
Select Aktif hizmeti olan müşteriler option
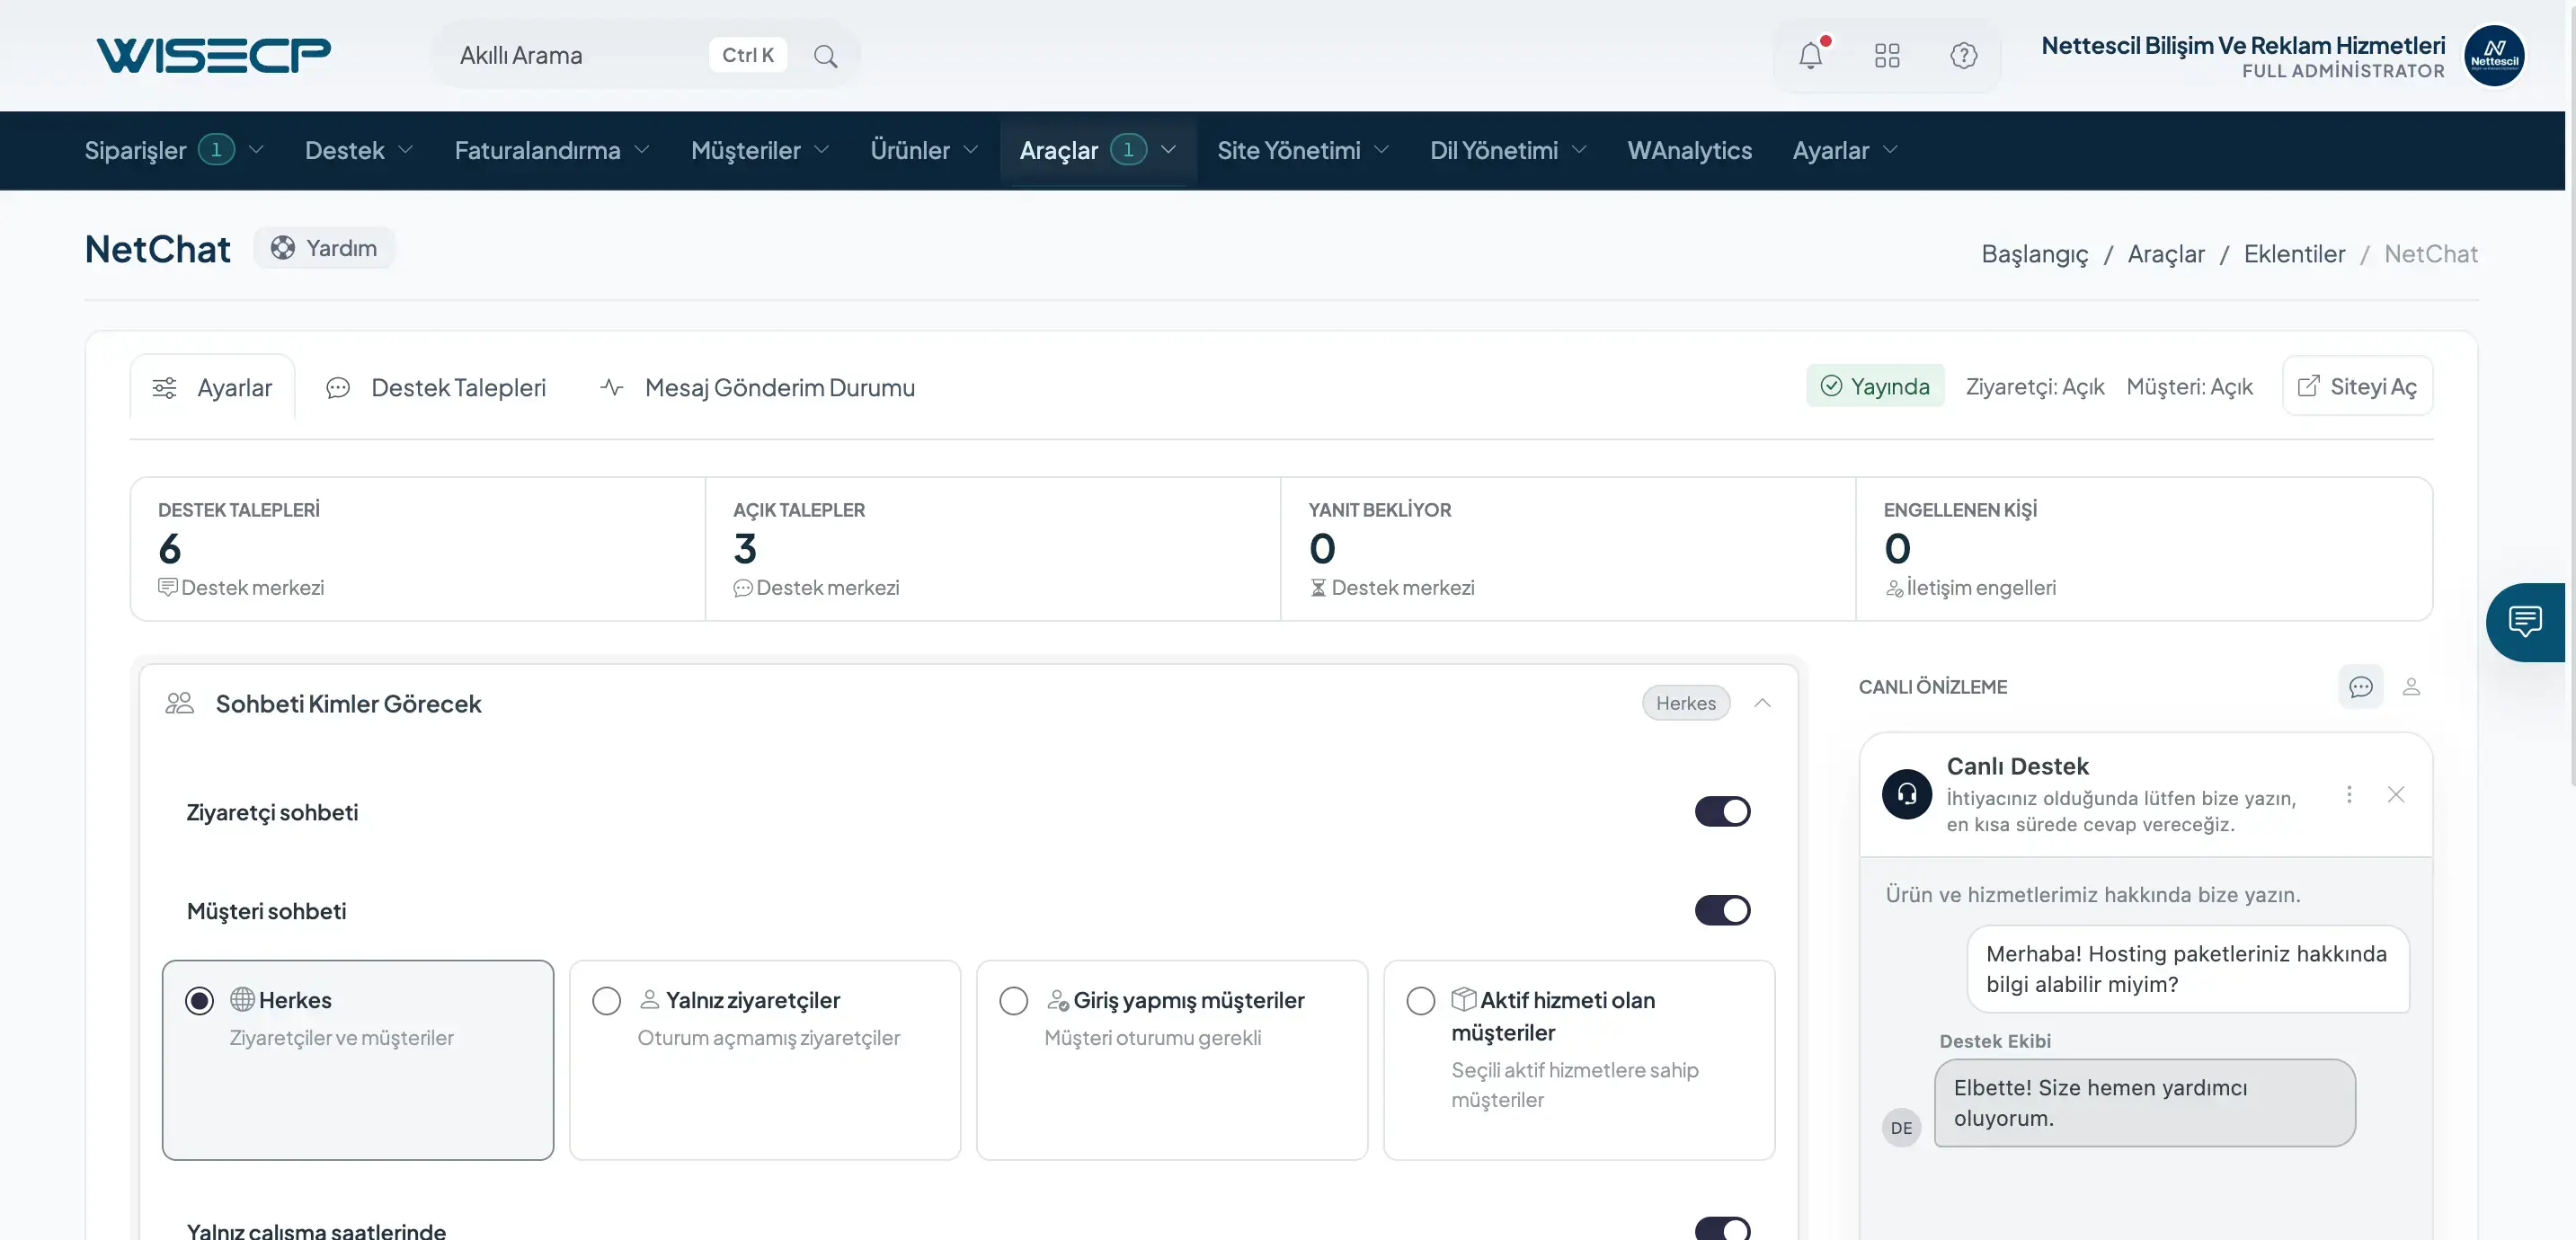tap(1420, 1001)
